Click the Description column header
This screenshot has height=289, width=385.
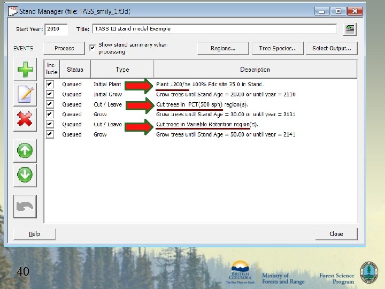(x=255, y=69)
